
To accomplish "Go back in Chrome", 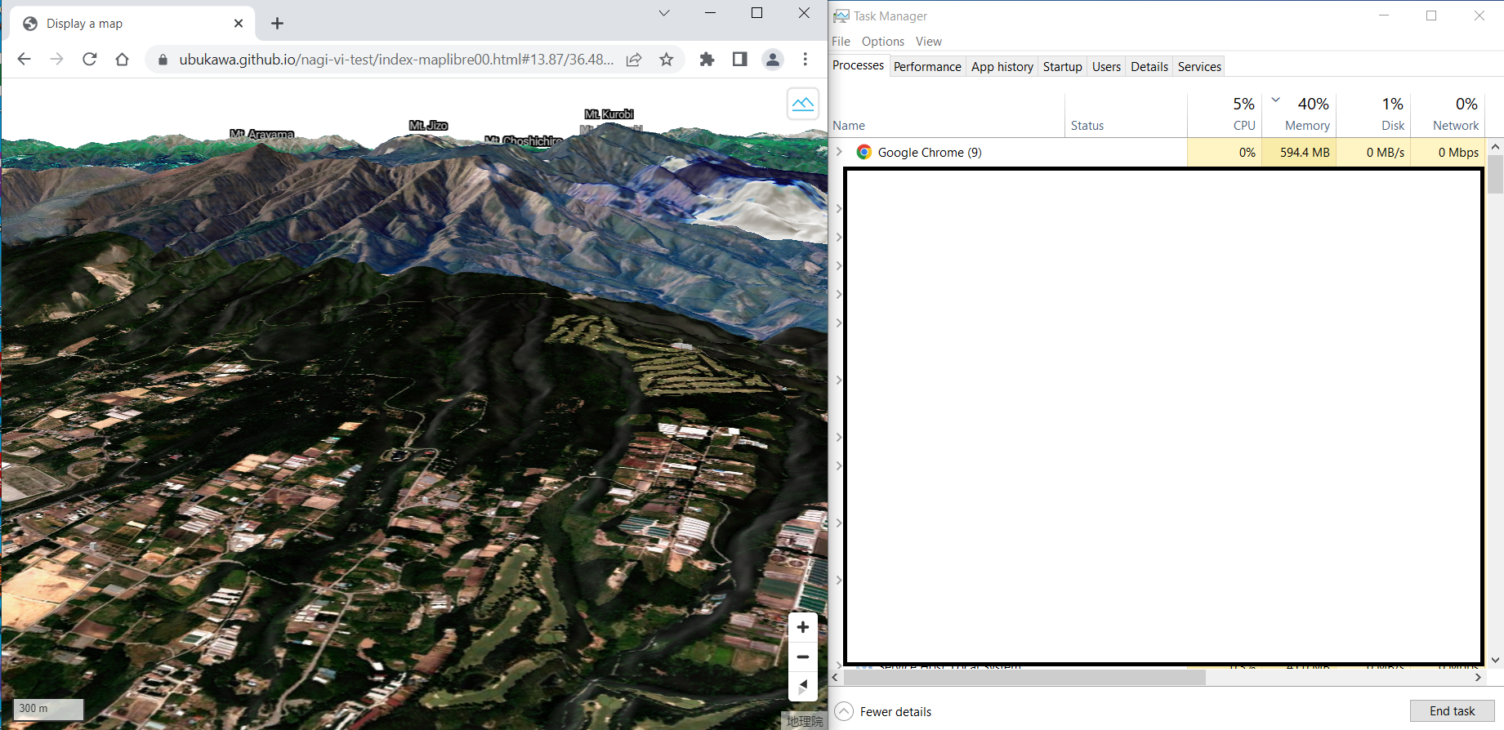I will (25, 59).
